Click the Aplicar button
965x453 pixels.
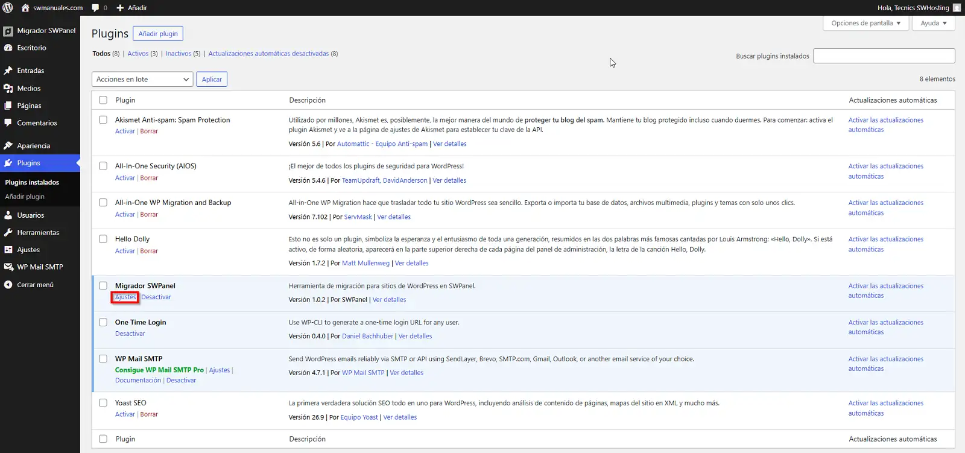[212, 79]
